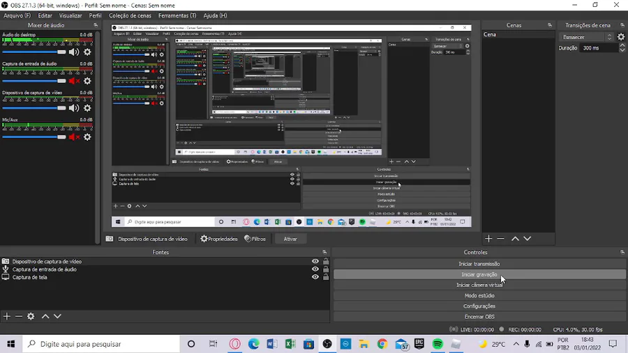The image size is (628, 353).
Task: Increase transition duration with up arrow
Action: point(622,45)
